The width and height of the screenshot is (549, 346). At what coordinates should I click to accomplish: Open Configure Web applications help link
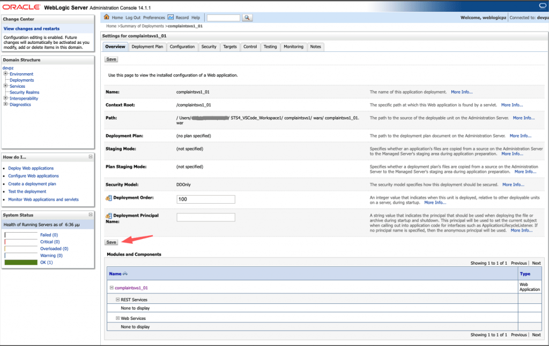[33, 176]
